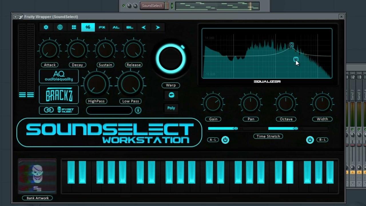
Task: Toggle the channel select light after SoundSelect
Action: click(172, 6)
